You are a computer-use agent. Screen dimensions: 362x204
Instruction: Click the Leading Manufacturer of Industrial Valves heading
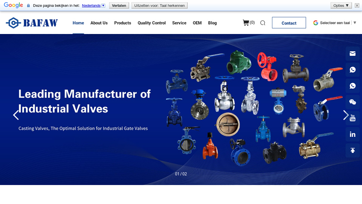point(85,101)
